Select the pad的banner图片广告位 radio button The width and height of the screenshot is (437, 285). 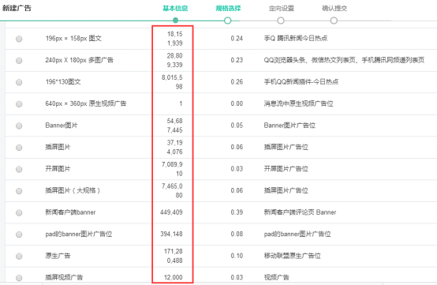coord(19,234)
